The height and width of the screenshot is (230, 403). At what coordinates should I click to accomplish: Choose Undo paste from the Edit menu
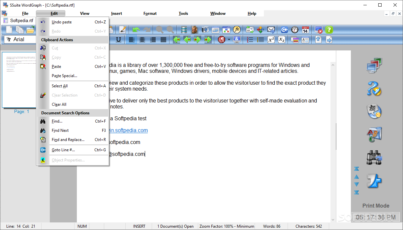coord(73,22)
